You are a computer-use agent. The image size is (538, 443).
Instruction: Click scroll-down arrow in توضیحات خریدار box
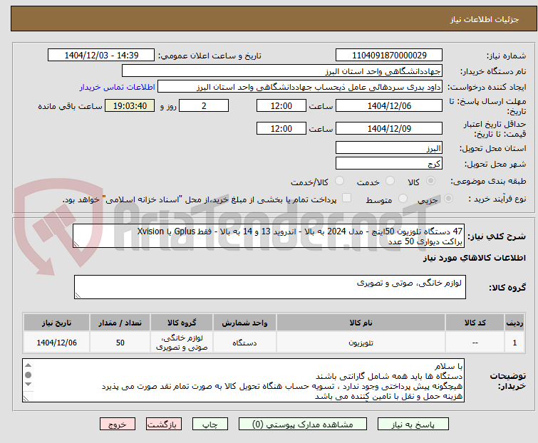tap(28, 385)
